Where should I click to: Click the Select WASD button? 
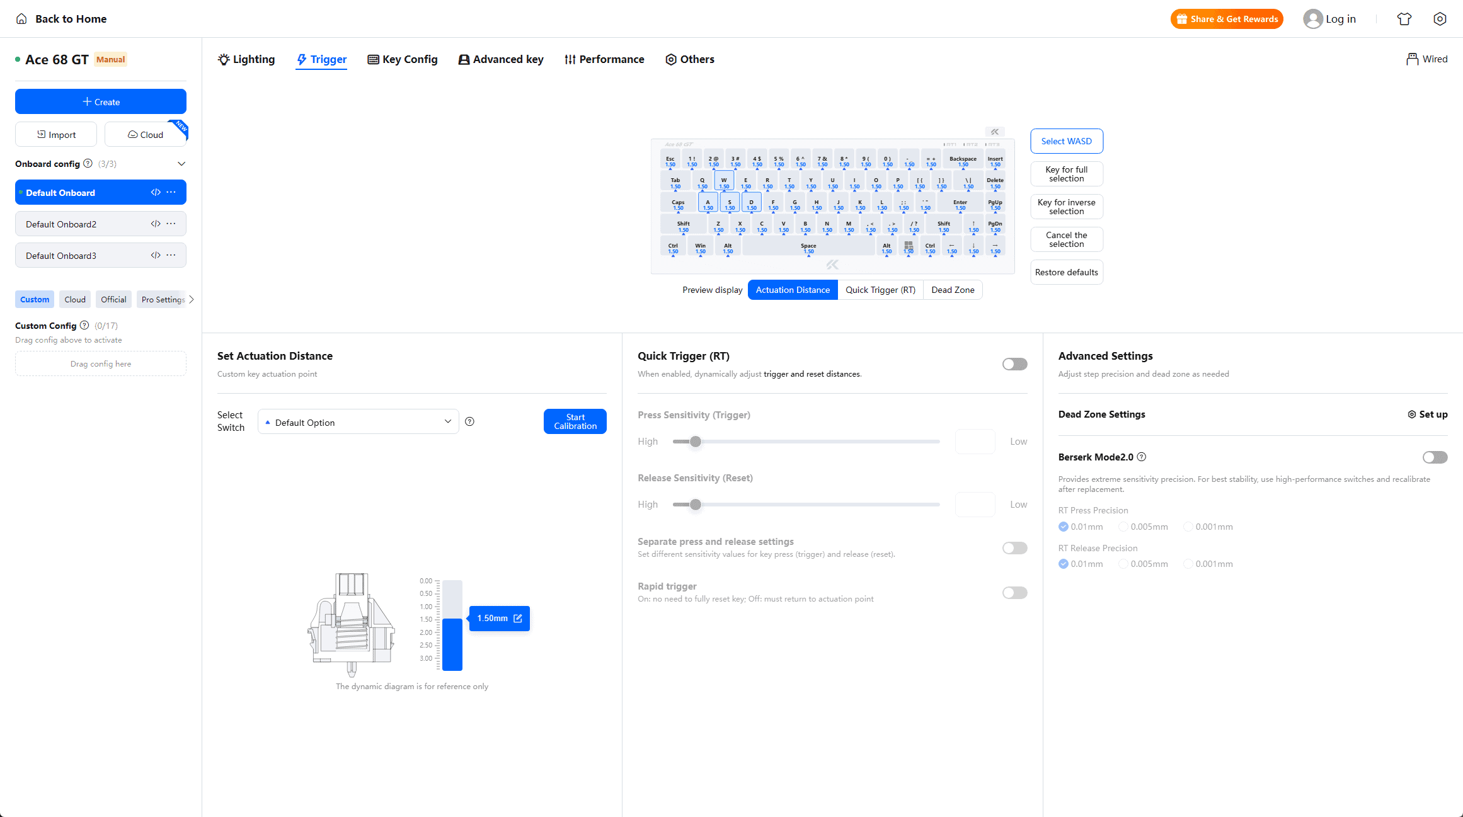click(1067, 141)
